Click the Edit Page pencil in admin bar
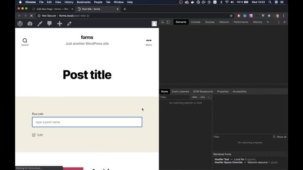 [69, 24]
